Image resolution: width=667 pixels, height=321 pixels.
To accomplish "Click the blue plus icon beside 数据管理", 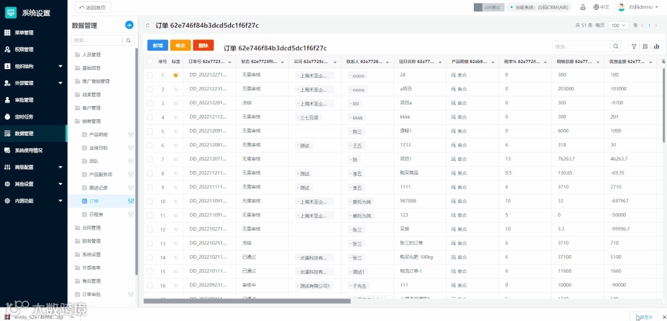I will point(129,25).
